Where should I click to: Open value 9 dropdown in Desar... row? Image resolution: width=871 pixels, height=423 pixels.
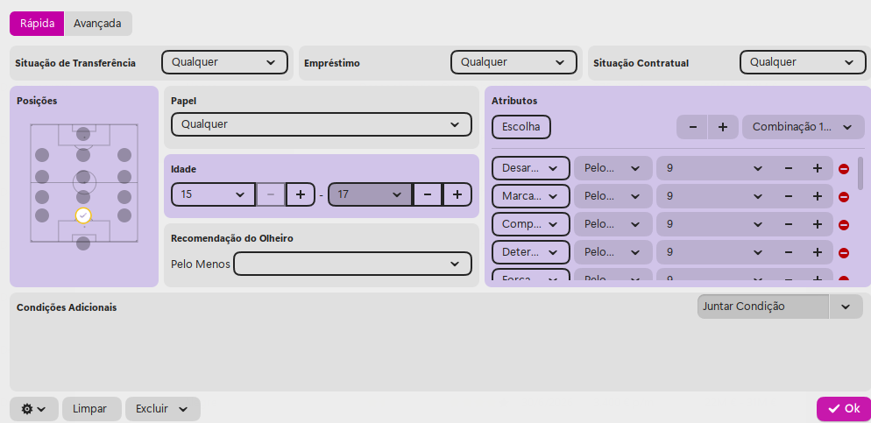715,168
